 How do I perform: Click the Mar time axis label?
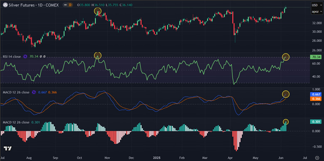coord(205,158)
